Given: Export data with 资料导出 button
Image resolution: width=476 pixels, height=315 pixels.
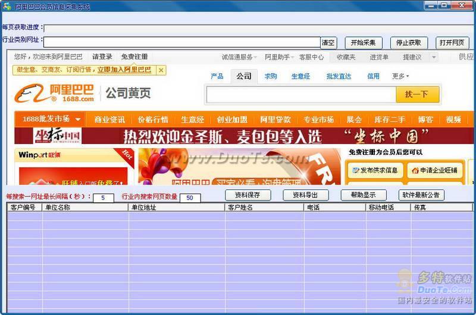Looking at the screenshot, I should 305,195.
